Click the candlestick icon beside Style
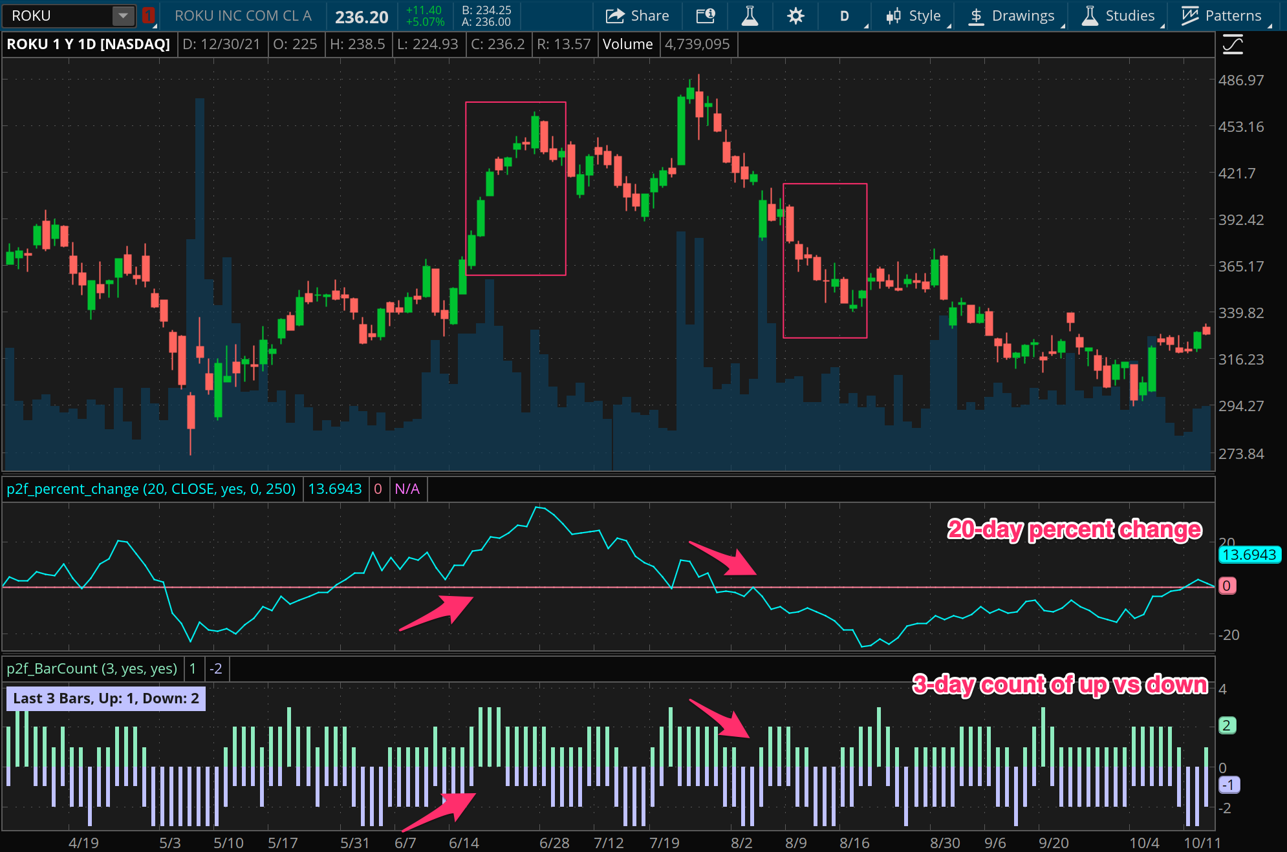 pos(893,16)
